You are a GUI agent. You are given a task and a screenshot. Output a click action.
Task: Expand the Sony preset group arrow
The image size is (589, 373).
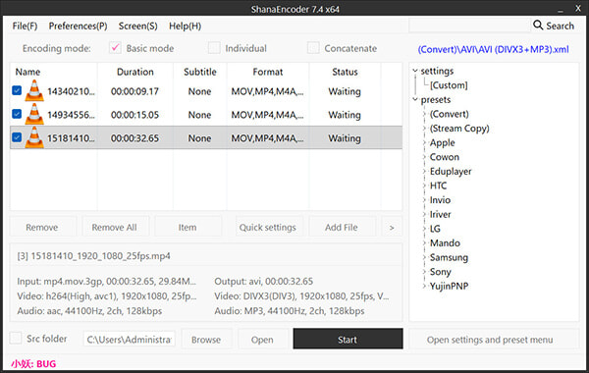click(x=424, y=272)
